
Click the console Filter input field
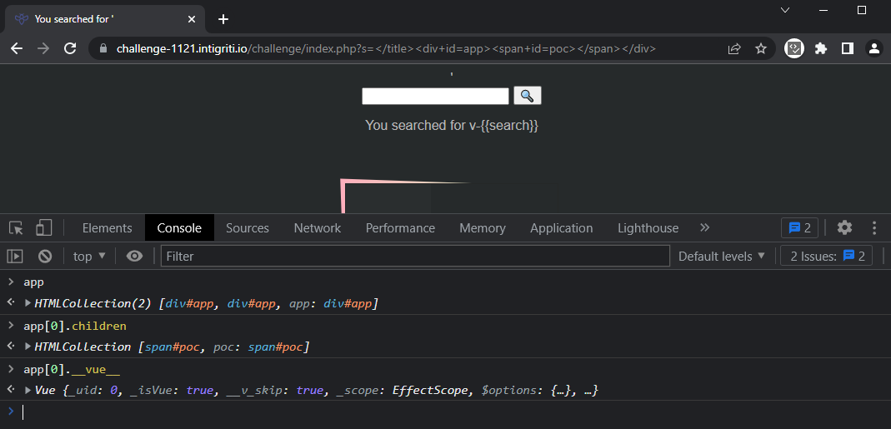click(414, 256)
